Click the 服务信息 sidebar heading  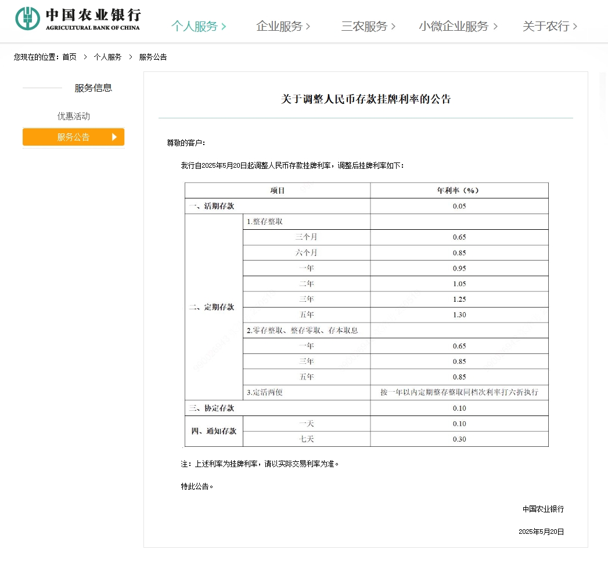(x=93, y=88)
